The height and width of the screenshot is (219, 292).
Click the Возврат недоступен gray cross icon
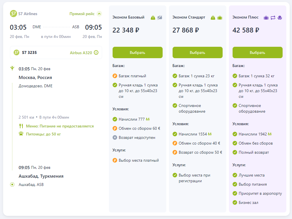click(x=115, y=137)
